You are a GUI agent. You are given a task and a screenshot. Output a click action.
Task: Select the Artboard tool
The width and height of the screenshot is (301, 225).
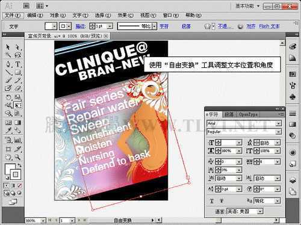pyautogui.click(x=8, y=149)
